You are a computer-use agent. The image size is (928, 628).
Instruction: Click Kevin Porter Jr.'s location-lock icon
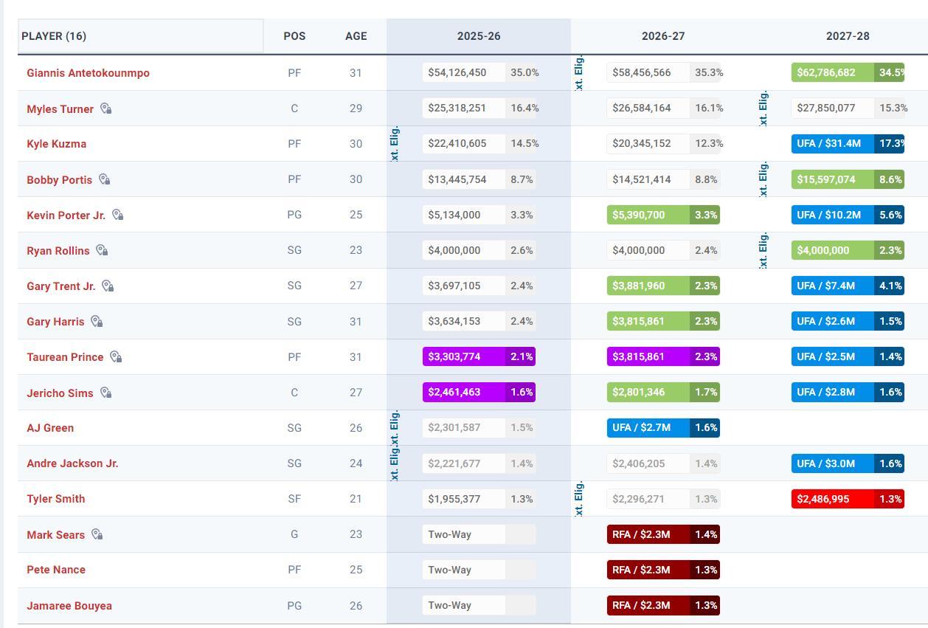pos(118,215)
